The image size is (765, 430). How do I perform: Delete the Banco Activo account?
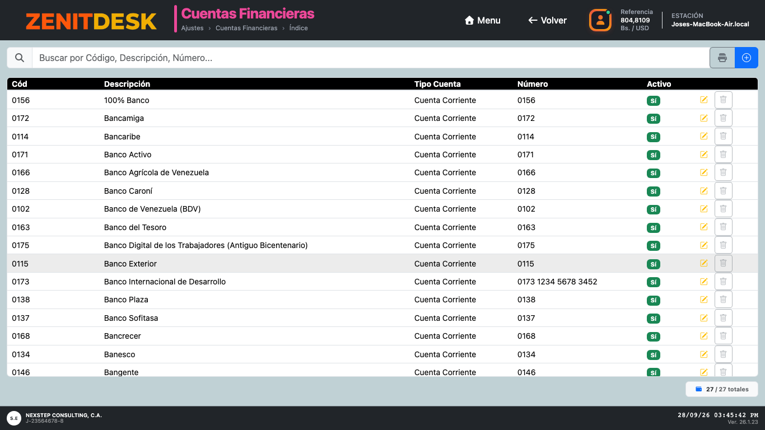click(x=723, y=154)
